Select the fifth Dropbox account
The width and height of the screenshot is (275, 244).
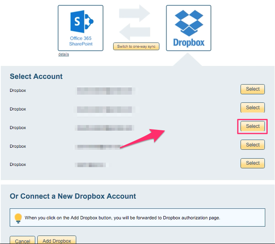click(253, 163)
